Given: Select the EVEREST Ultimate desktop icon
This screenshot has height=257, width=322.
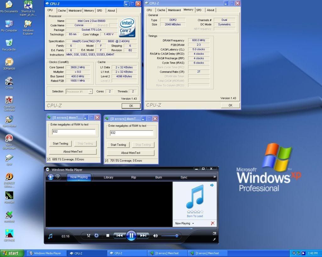Looking at the screenshot, I should click(9, 180).
